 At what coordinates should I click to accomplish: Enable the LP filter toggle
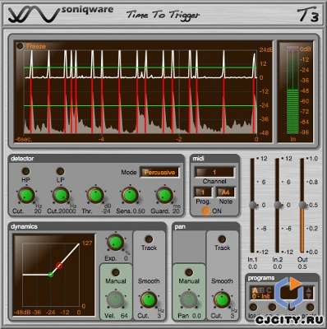pyautogui.click(x=60, y=171)
